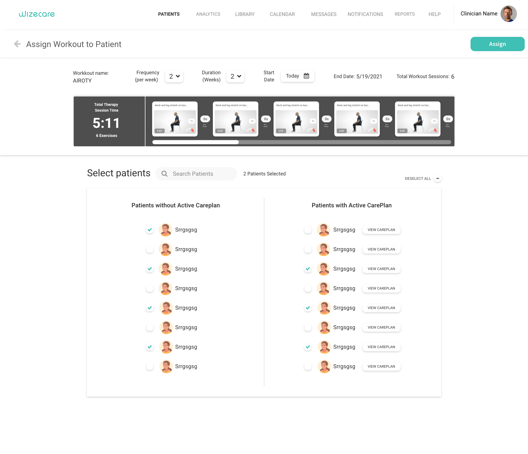The width and height of the screenshot is (528, 454).
Task: Click the 1x repetition badge on second exercise
Action: (x=252, y=121)
